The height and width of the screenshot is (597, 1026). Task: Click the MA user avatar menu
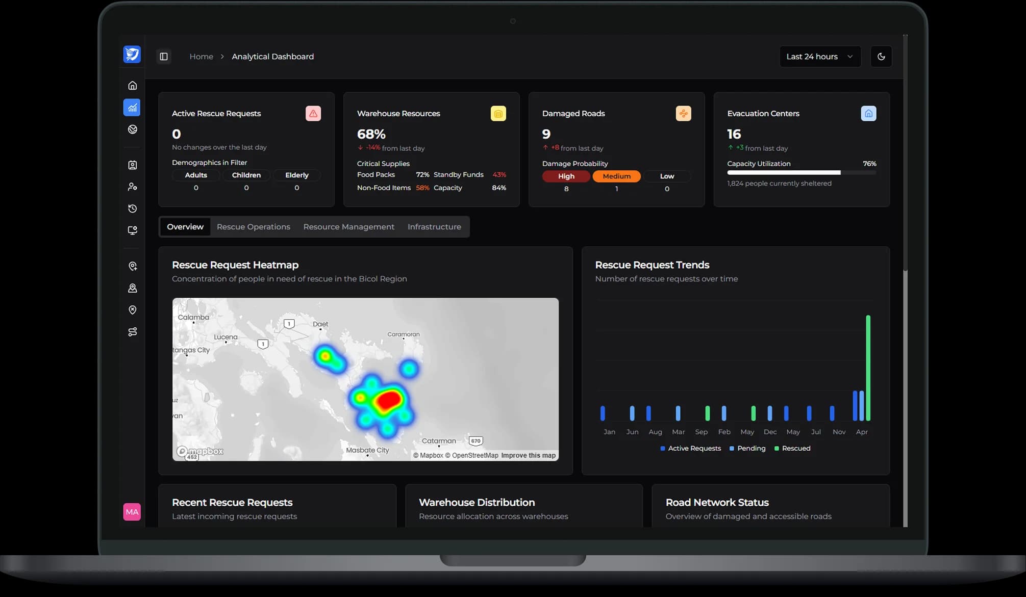click(x=132, y=512)
